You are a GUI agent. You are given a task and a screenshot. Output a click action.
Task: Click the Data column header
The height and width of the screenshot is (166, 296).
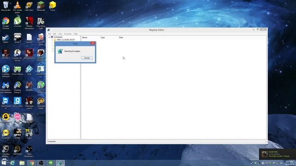tap(121, 37)
